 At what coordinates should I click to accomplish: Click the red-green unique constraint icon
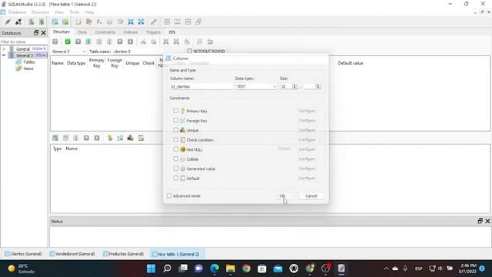[x=130, y=138]
